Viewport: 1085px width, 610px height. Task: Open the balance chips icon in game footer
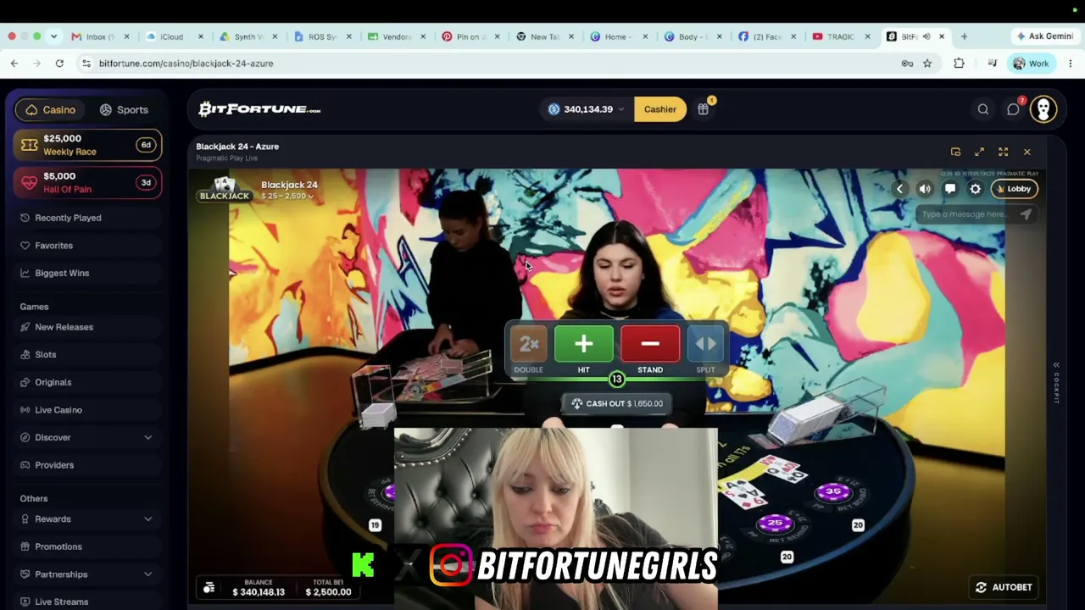(209, 587)
